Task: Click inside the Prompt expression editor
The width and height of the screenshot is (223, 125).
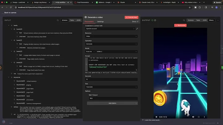Action: [113, 64]
